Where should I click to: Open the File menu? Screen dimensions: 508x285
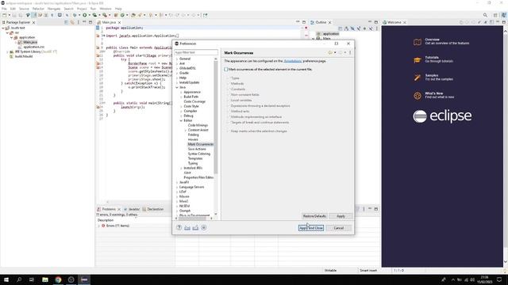tap(4, 9)
